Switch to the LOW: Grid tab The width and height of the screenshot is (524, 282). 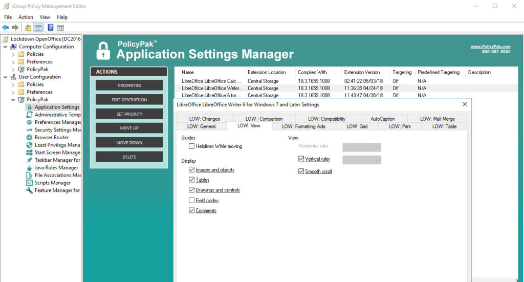357,126
